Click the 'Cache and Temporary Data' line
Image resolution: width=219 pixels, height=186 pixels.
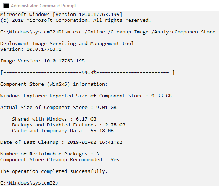(63, 131)
